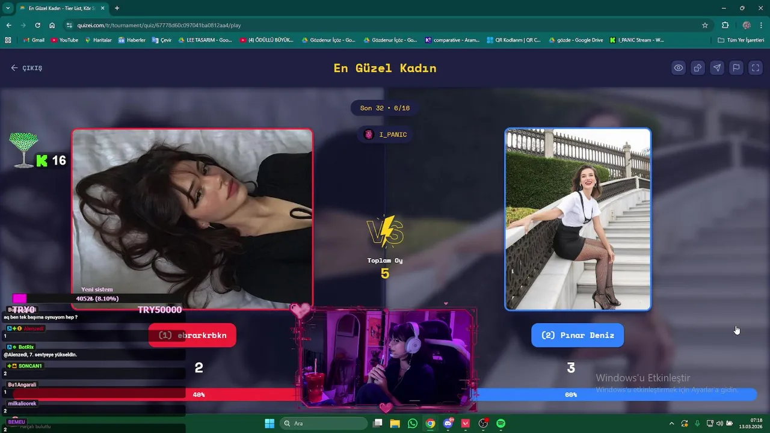The image size is (770, 433).
Task: Open the volume control in tray
Action: pyautogui.click(x=719, y=423)
